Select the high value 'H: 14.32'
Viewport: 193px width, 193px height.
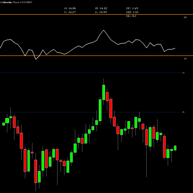click(x=101, y=8)
